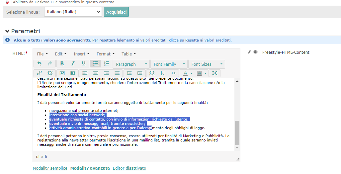Click the editor vertical scrollbar thumb

coord(237,133)
